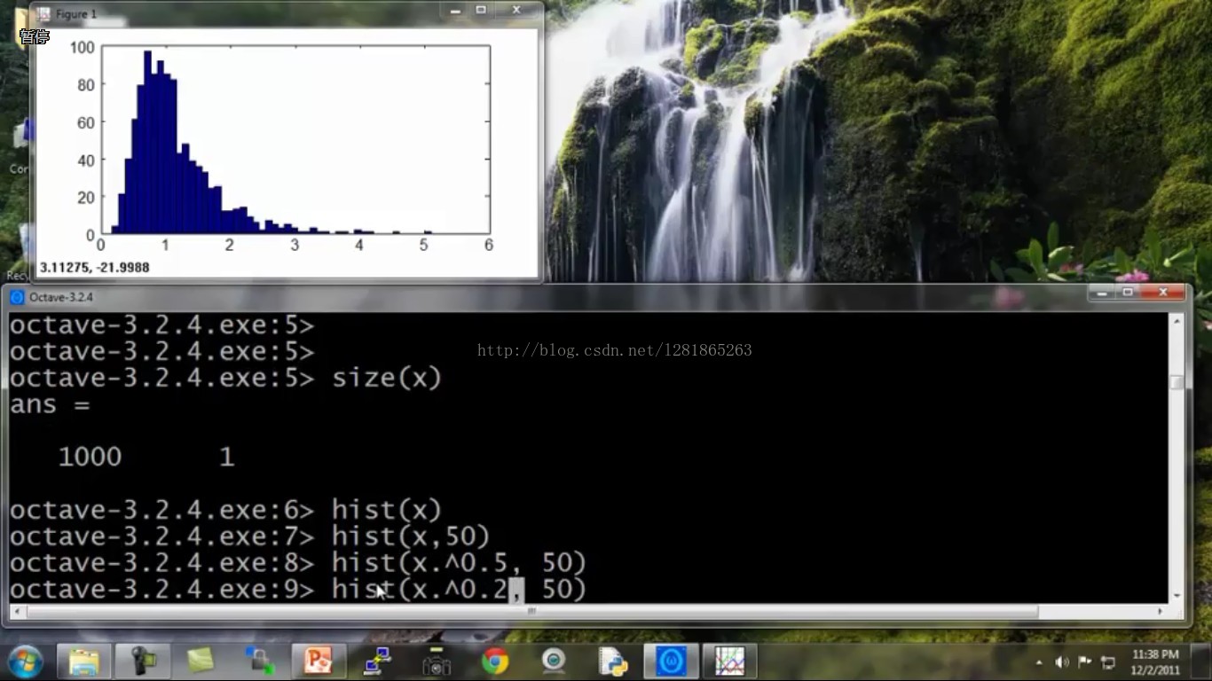Show hidden system tray icons
This screenshot has width=1212, height=681.
point(1039,662)
